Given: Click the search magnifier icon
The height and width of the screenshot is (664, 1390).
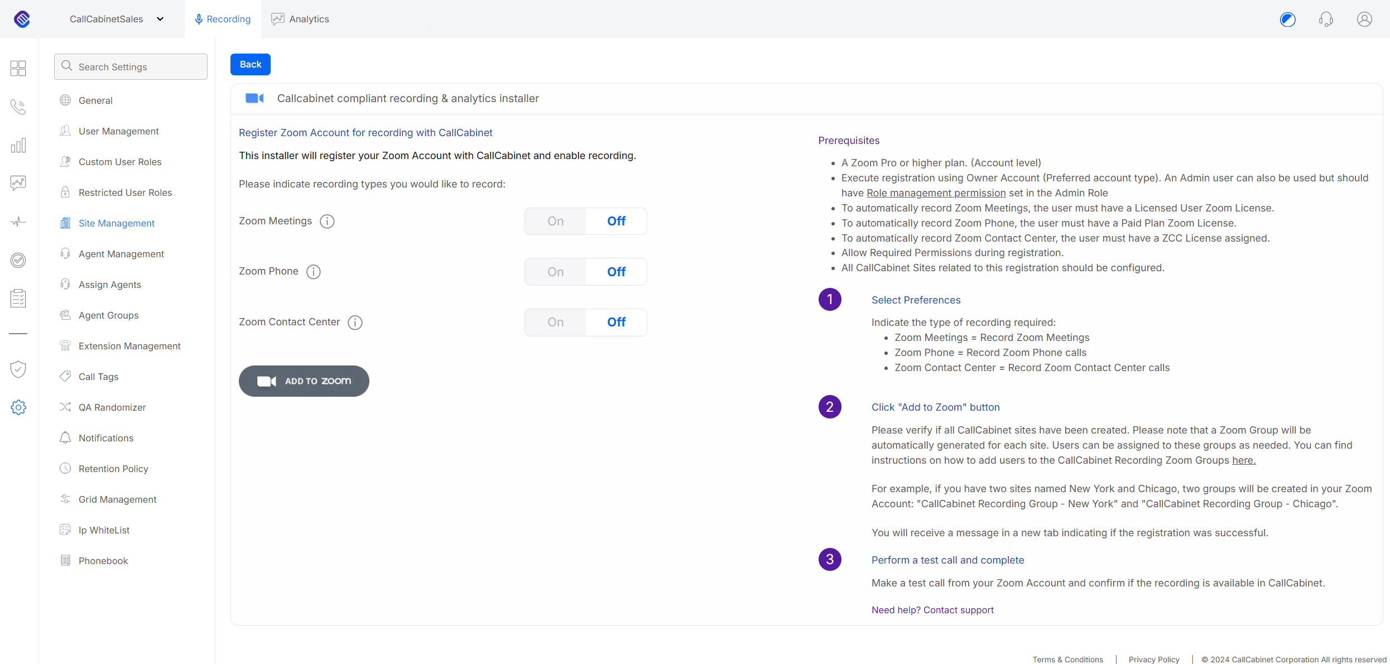Looking at the screenshot, I should (x=67, y=66).
